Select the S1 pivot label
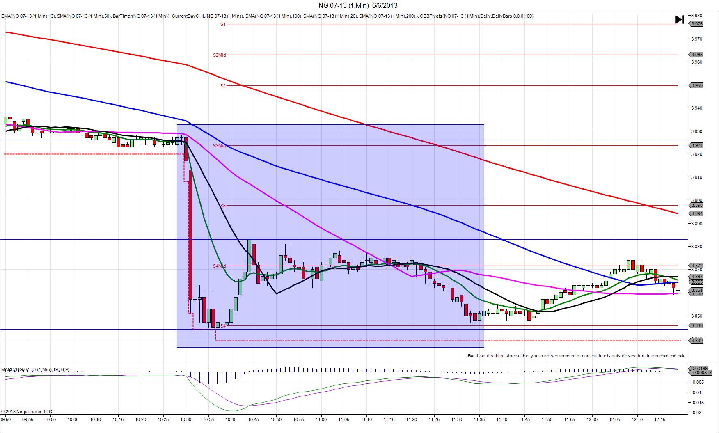 point(223,24)
